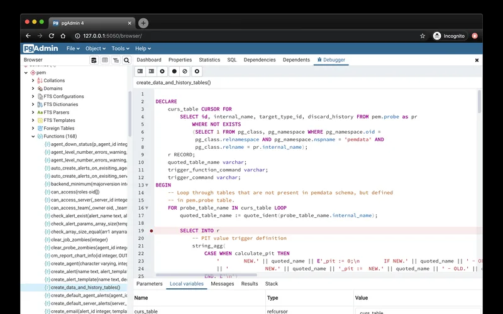Image resolution: width=503 pixels, height=314 pixels.
Task: Click the Foreign Tables node icon
Action: [x=40, y=128]
